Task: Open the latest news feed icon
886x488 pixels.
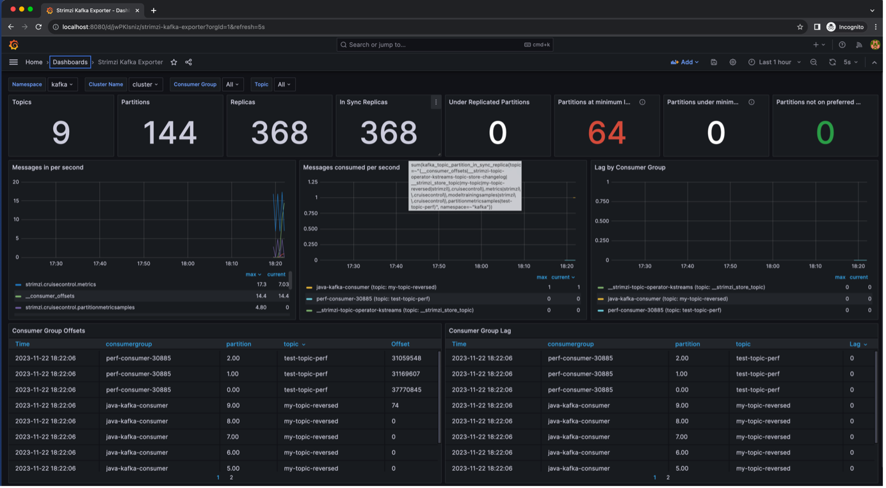Action: coord(858,45)
